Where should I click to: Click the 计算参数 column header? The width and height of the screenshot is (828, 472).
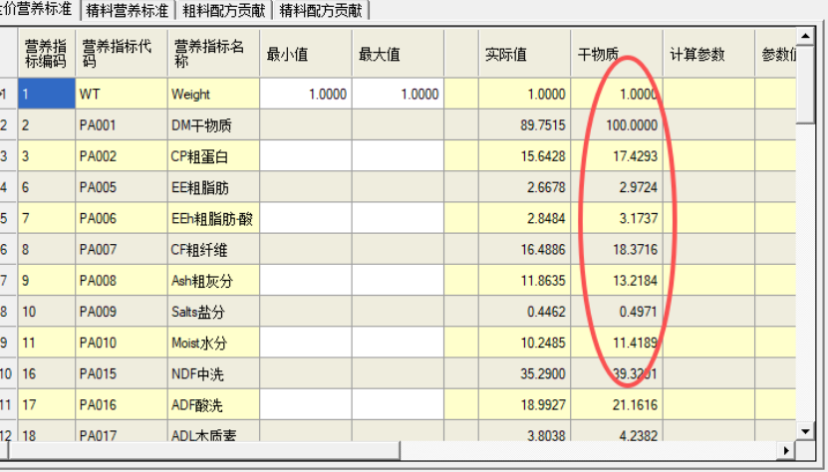pyautogui.click(x=708, y=54)
